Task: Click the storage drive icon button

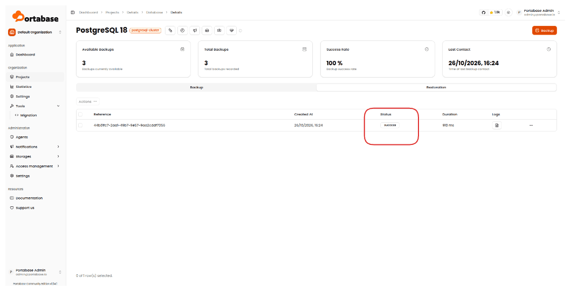Action: [207, 31]
